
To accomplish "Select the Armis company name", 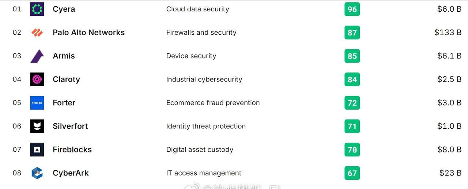I will [64, 56].
